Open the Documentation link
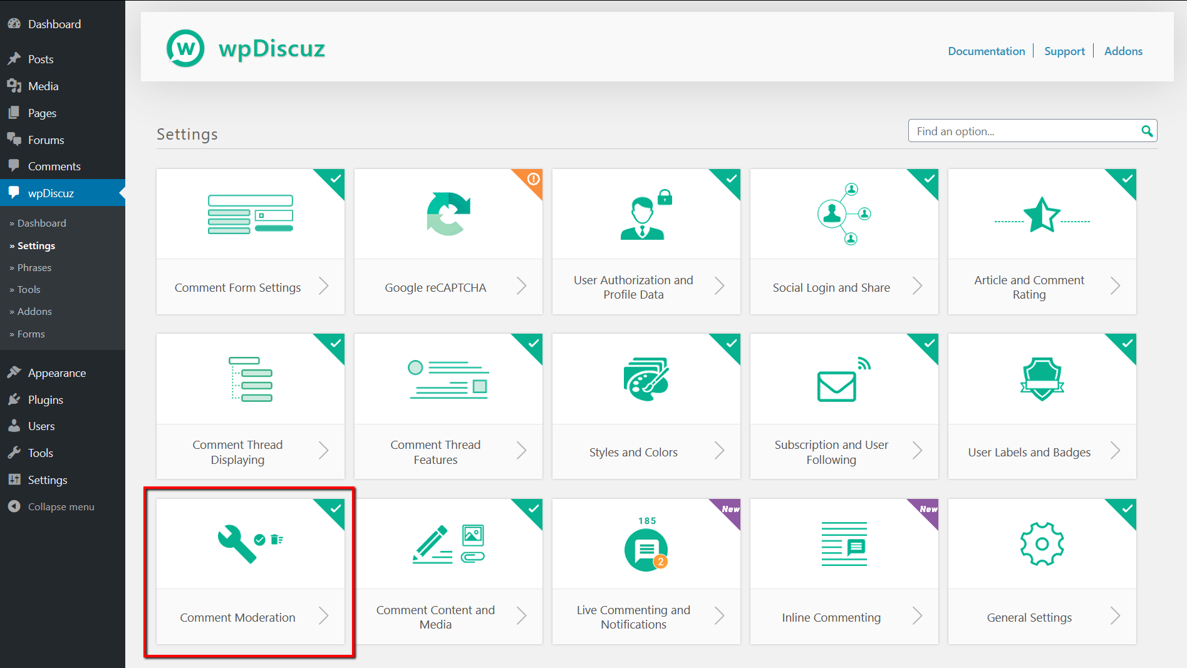This screenshot has width=1187, height=668. tap(986, 51)
